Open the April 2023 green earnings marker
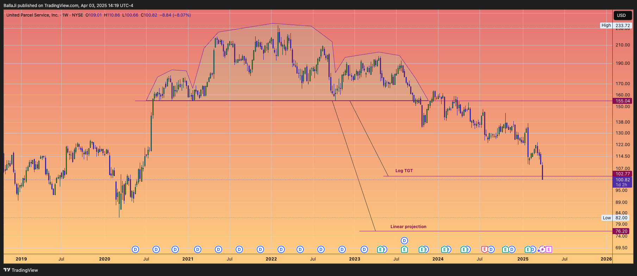Screen dimensions: 637x276 (380, 250)
